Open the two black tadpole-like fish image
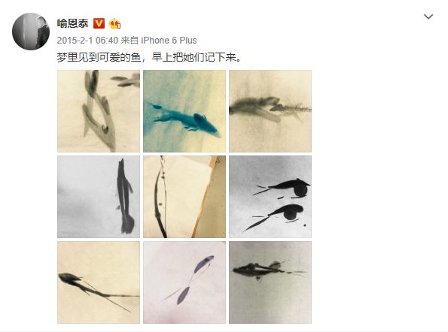Viewport: 448px width, 332px height. click(270, 197)
